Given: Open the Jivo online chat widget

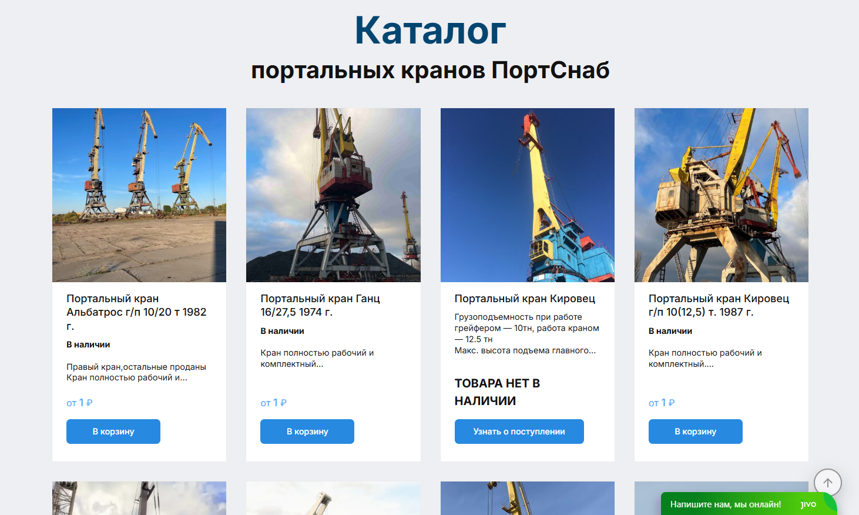Looking at the screenshot, I should click(749, 504).
